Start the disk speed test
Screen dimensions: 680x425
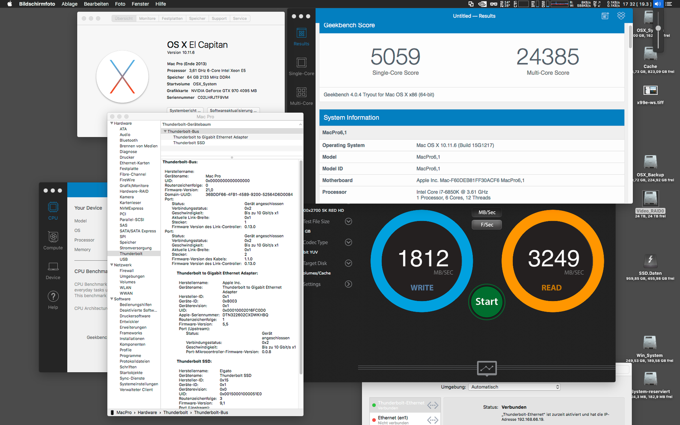pos(487,301)
